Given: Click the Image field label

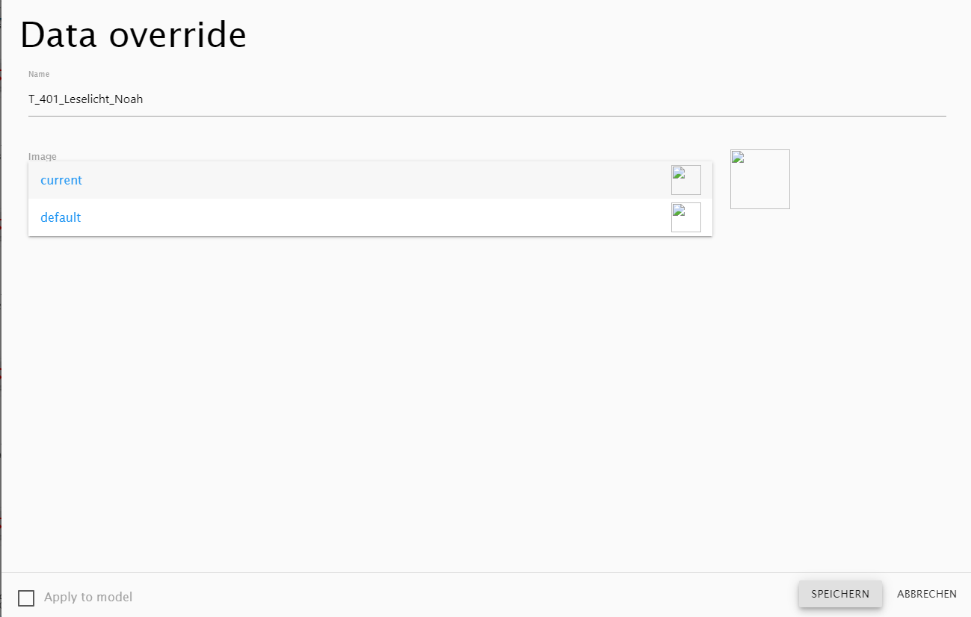Looking at the screenshot, I should [x=42, y=156].
